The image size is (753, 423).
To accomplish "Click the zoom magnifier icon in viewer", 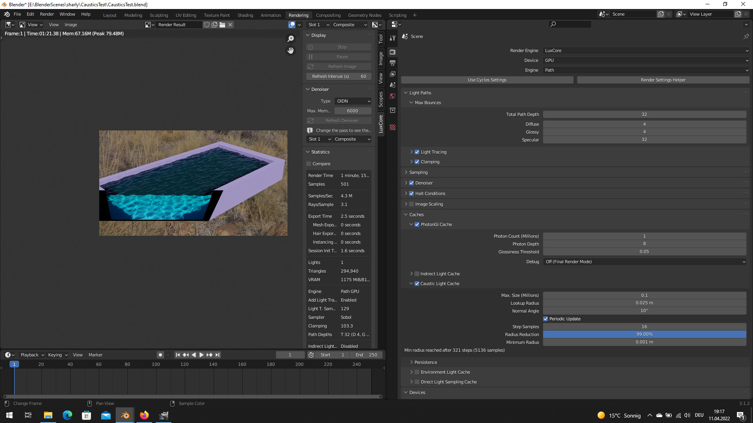I will click(x=291, y=39).
